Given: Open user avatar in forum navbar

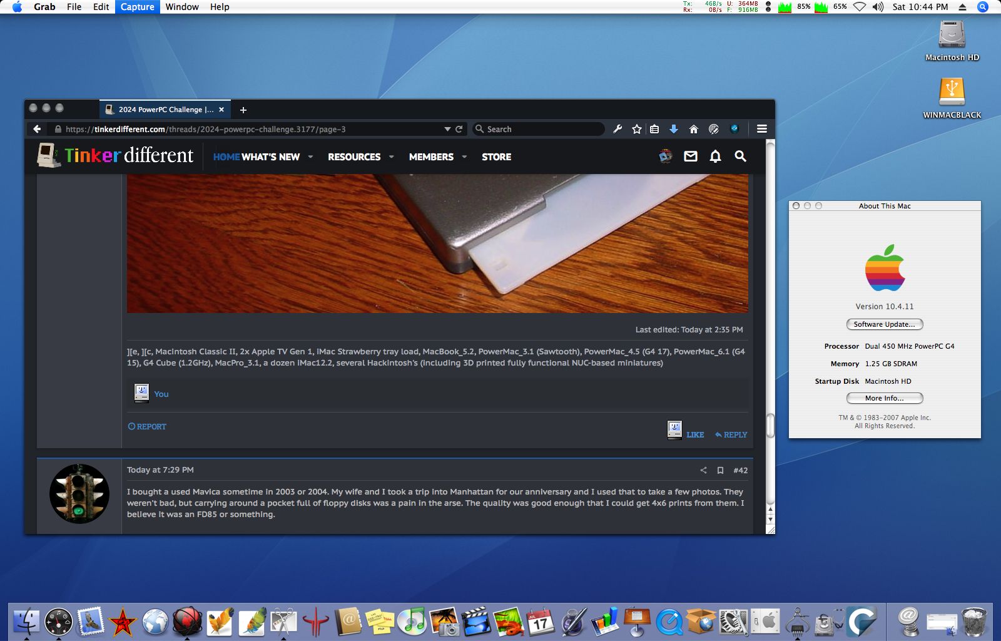Looking at the screenshot, I should click(x=666, y=156).
